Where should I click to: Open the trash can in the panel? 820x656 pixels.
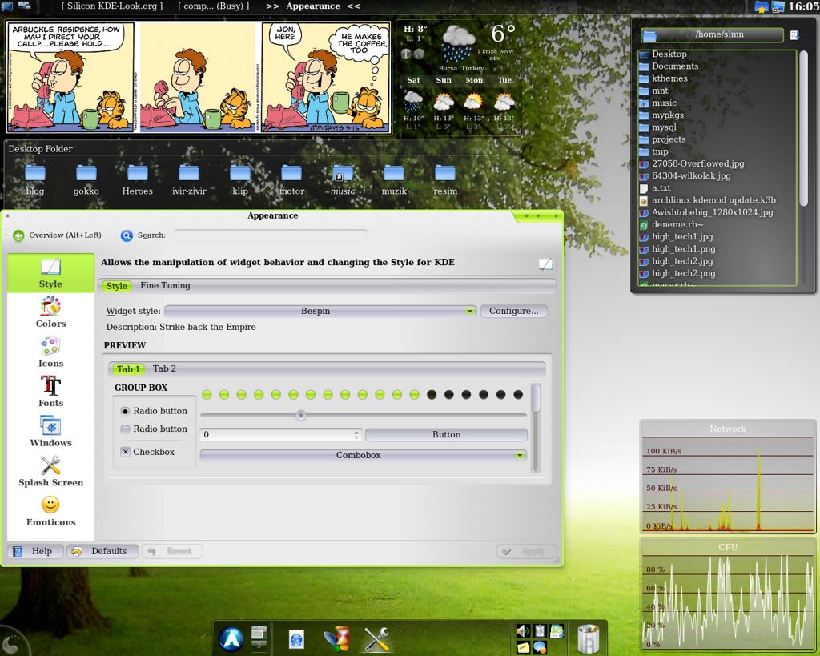click(589, 638)
